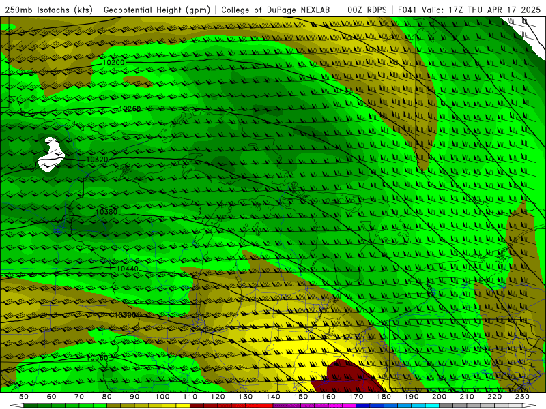Click the "F041" forecast hour label
Viewport: 546px width, 409px height.
407,10
